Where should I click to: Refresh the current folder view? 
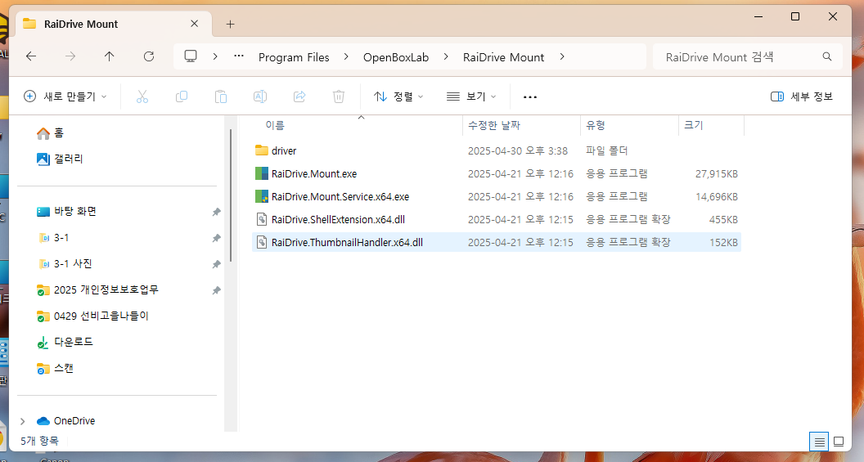(149, 56)
